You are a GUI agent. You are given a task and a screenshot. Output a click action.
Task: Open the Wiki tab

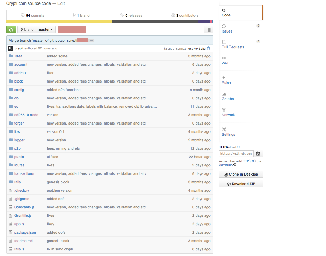pos(225,63)
